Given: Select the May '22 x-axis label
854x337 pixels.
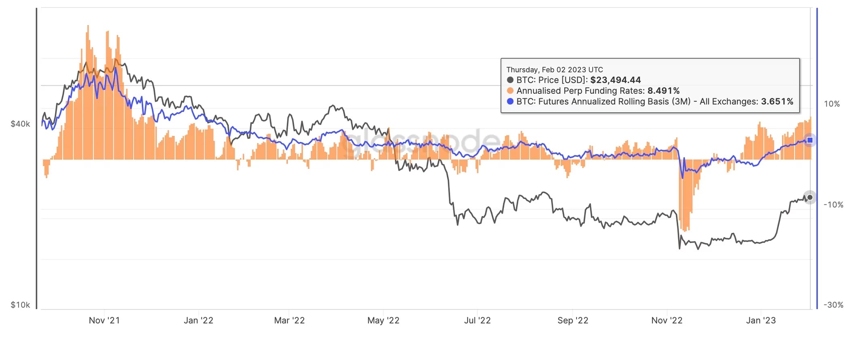Looking at the screenshot, I should click(x=383, y=320).
